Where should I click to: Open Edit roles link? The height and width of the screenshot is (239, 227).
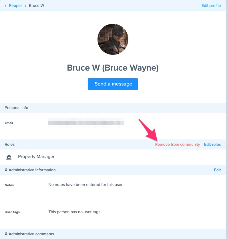tap(212, 144)
